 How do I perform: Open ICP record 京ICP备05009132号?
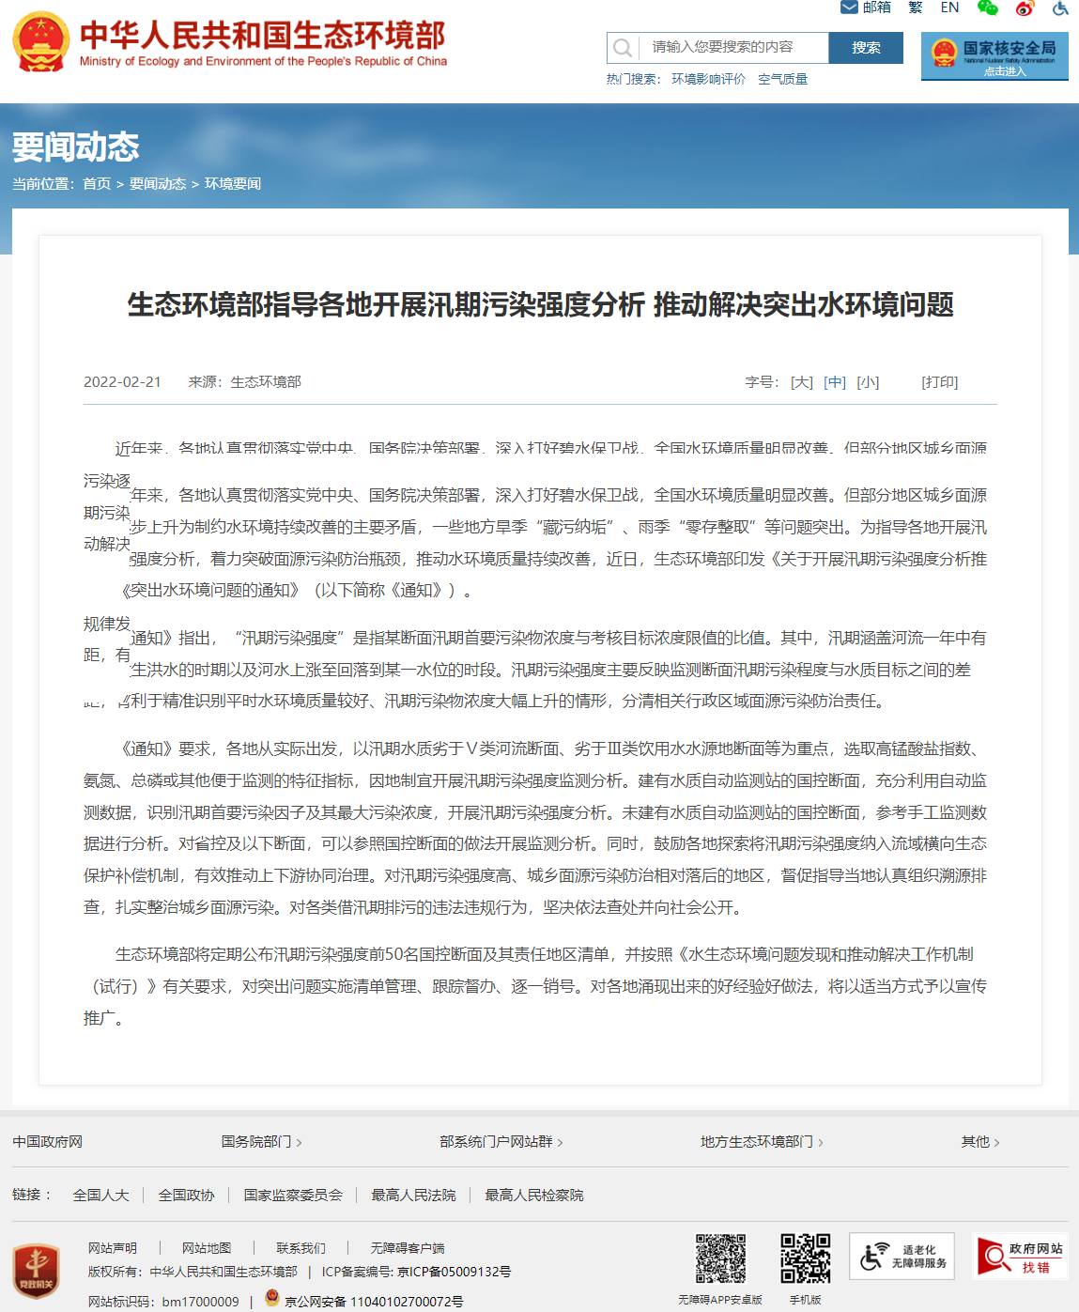455,1272
